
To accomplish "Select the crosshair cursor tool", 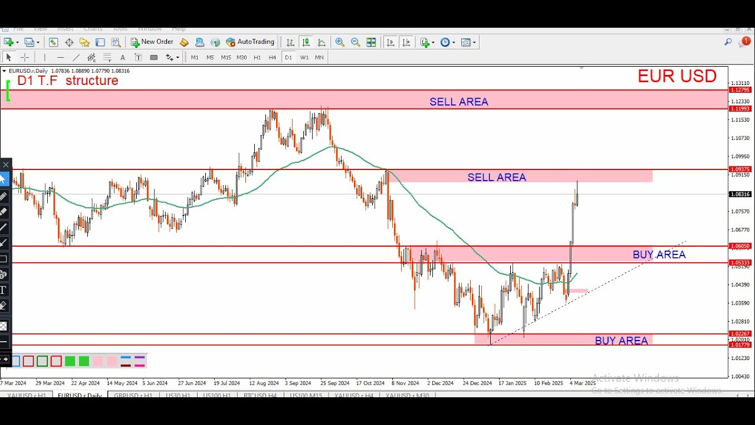I will click(25, 57).
